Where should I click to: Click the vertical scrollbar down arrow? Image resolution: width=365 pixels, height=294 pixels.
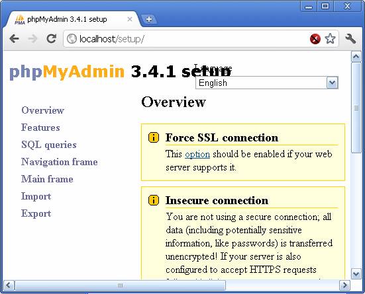pyautogui.click(x=356, y=274)
